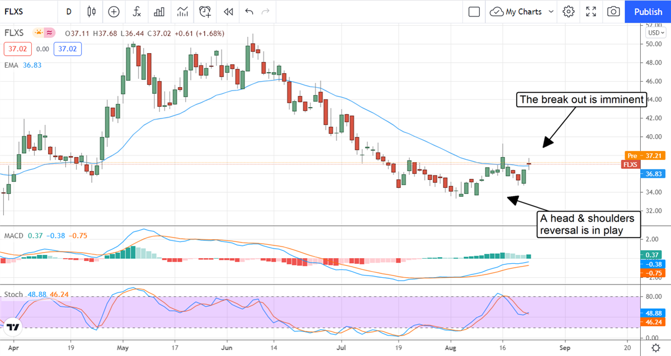This screenshot has width=671, height=356.
Task: Select the Stoch indicator legend
Action: (36, 294)
